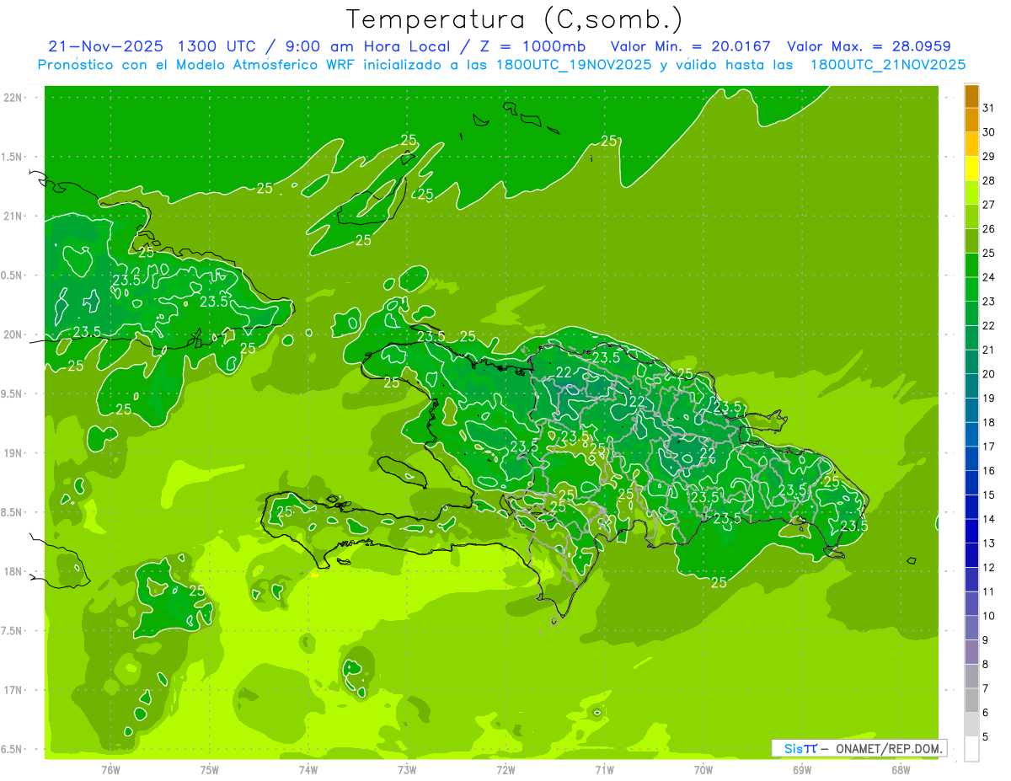Click the date "21-Nov-2025" in the header

click(x=105, y=46)
